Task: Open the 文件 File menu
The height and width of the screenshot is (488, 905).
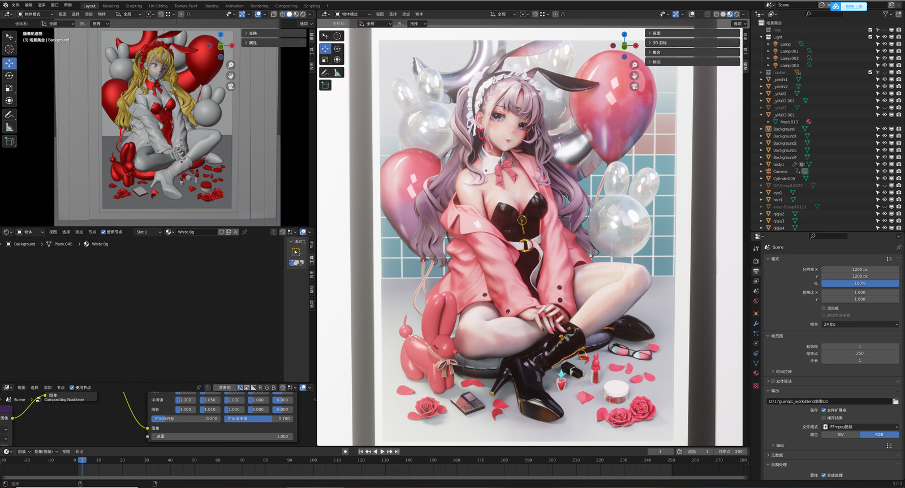Action: (x=15, y=5)
